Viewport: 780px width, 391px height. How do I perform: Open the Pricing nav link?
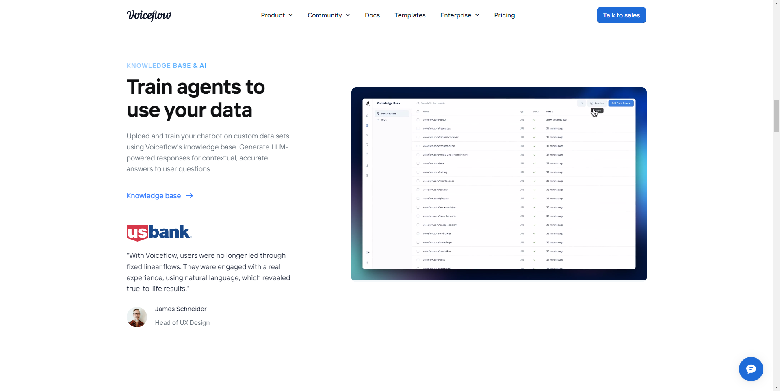coord(505,15)
